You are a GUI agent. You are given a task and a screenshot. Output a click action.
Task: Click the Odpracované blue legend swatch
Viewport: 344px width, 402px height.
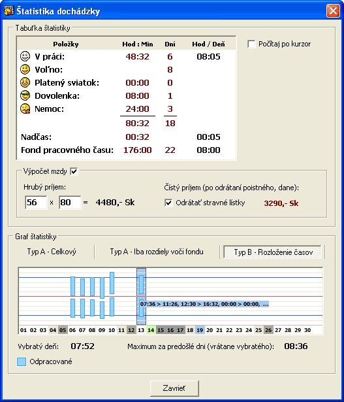click(x=22, y=361)
